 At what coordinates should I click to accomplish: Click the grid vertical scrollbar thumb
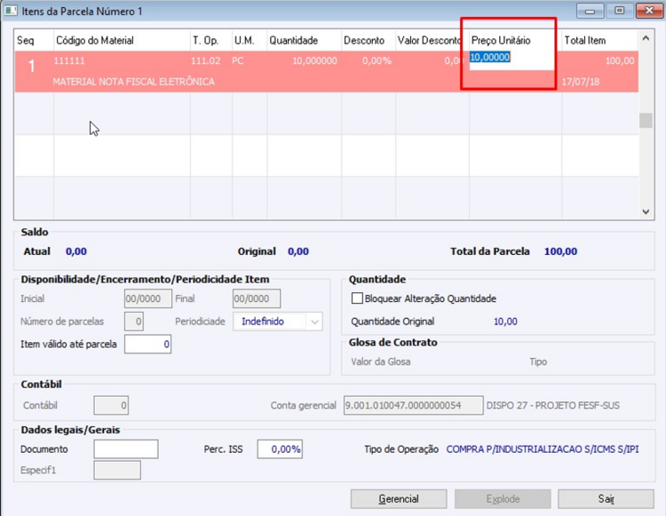(646, 120)
